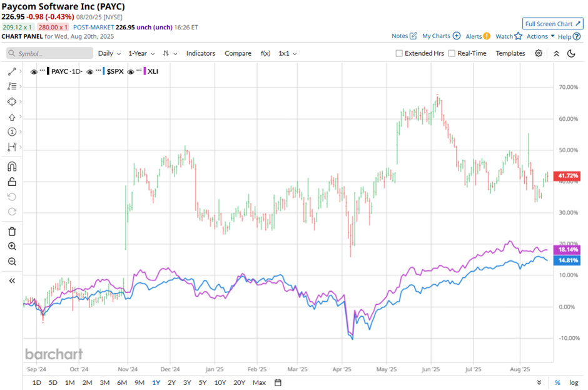Viewport: 588px width, 390px height.
Task: Click the Notes edit icon
Action: tap(413, 36)
